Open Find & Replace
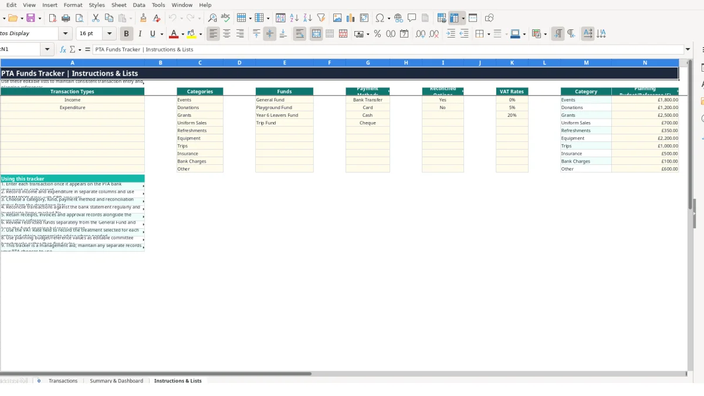Screen dimensions: 704x396 (212, 18)
